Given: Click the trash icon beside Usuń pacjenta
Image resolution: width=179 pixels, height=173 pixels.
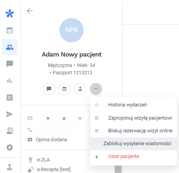Looking at the screenshot, I should pyautogui.click(x=97, y=157).
